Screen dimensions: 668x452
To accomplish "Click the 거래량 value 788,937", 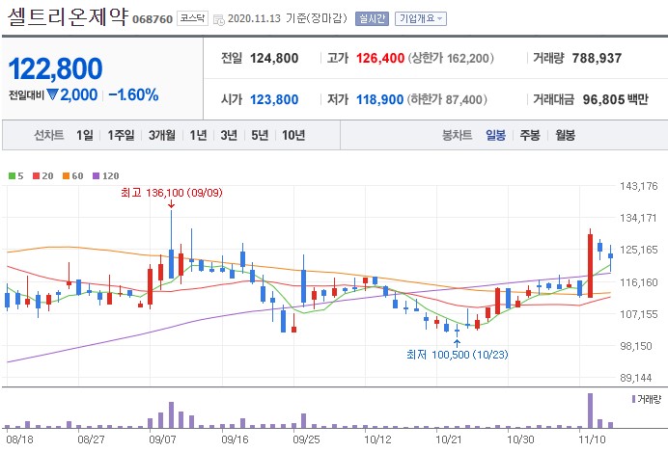I will [x=597, y=58].
